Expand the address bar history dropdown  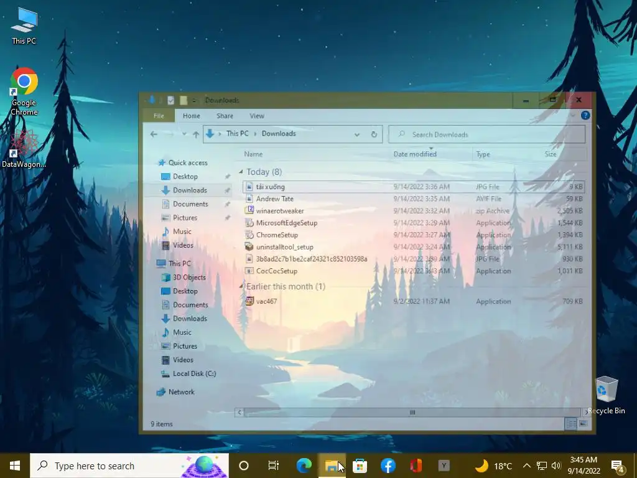(x=357, y=134)
